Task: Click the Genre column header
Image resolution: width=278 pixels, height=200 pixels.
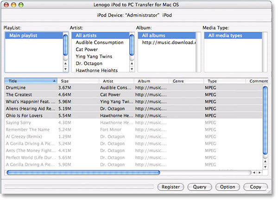Action: click(x=185, y=81)
